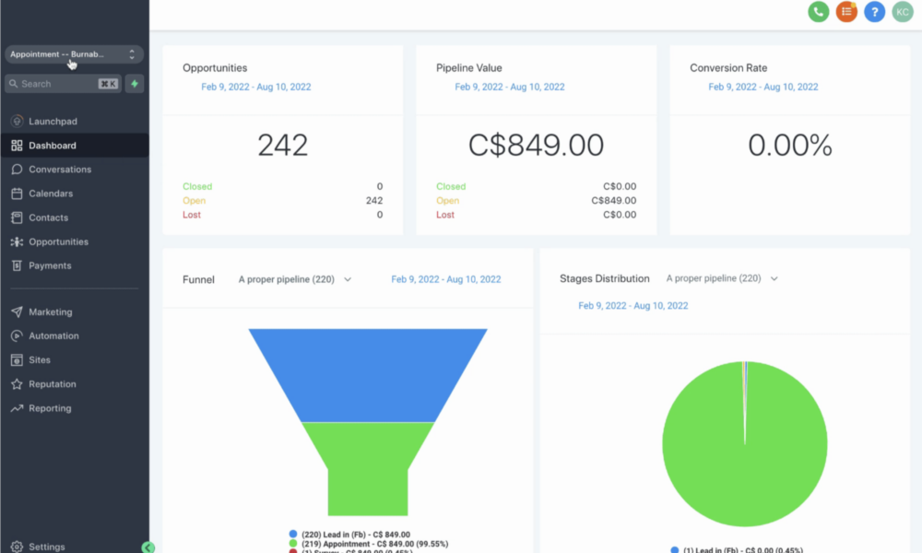This screenshot has width=922, height=553.
Task: Click the 0.00% conversion rate value
Action: coord(790,145)
